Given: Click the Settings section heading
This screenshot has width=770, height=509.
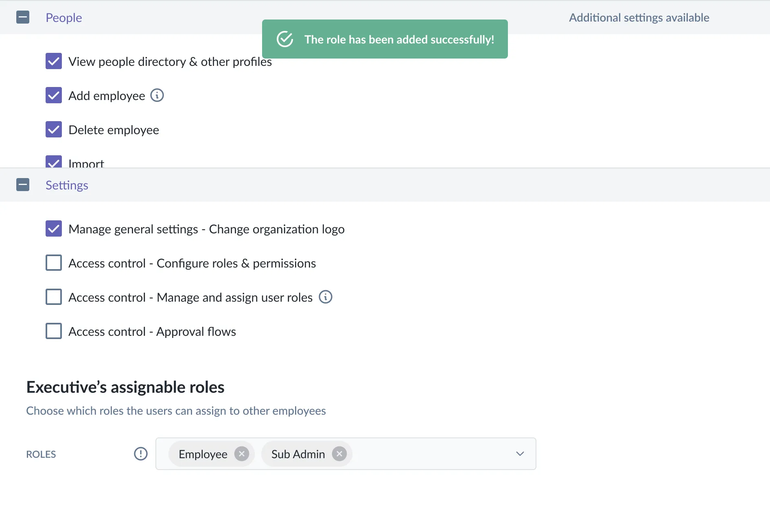Looking at the screenshot, I should tap(67, 185).
